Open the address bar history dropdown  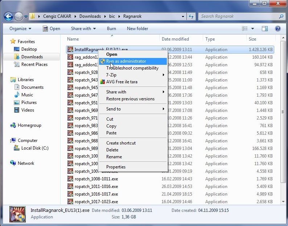(183, 17)
